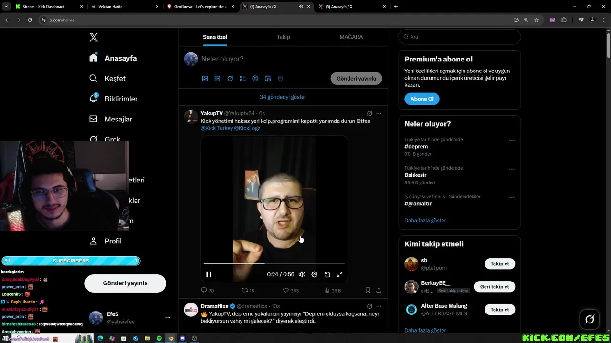Follow Alter Base Malang account
The width and height of the screenshot is (611, 343).
pos(500,310)
